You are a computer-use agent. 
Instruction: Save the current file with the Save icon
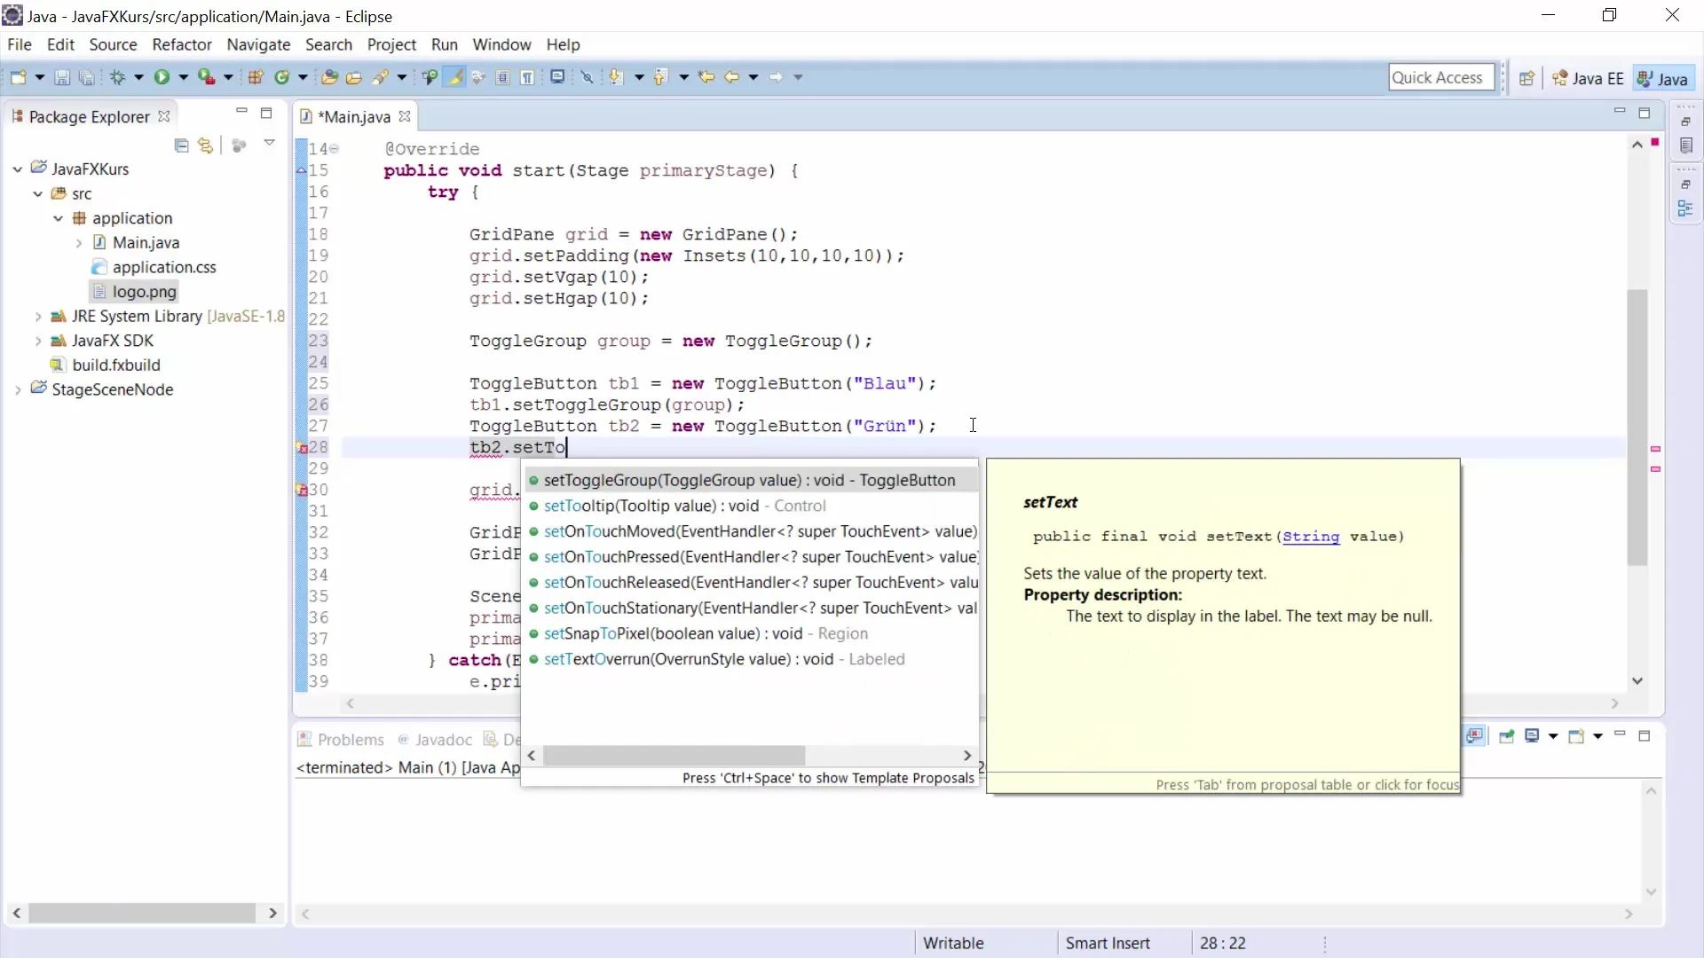[62, 77]
